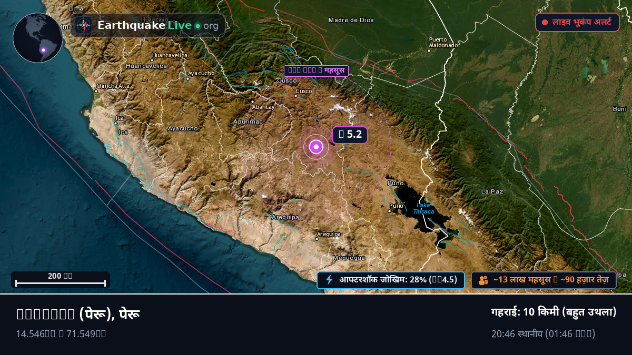Click the compass logo icon
This screenshot has width=632, height=355.
point(84,25)
